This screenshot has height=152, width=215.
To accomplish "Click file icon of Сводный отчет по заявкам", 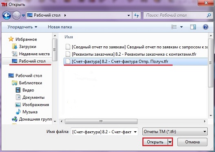I will [x=68, y=47].
